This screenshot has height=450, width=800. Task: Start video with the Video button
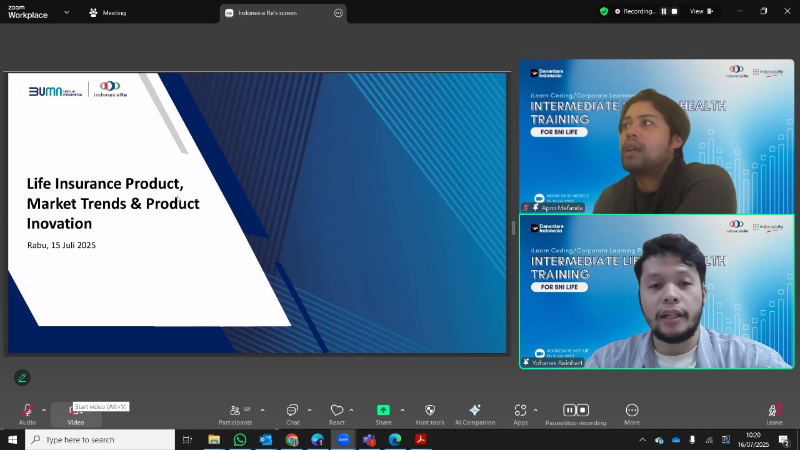76,415
